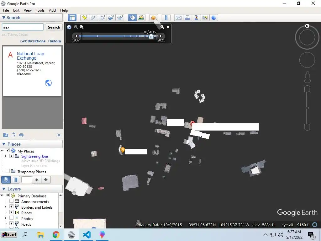Viewport: 321px width, 241px height.
Task: Expand Borders and Labels layer
Action: pyautogui.click(x=6, y=207)
